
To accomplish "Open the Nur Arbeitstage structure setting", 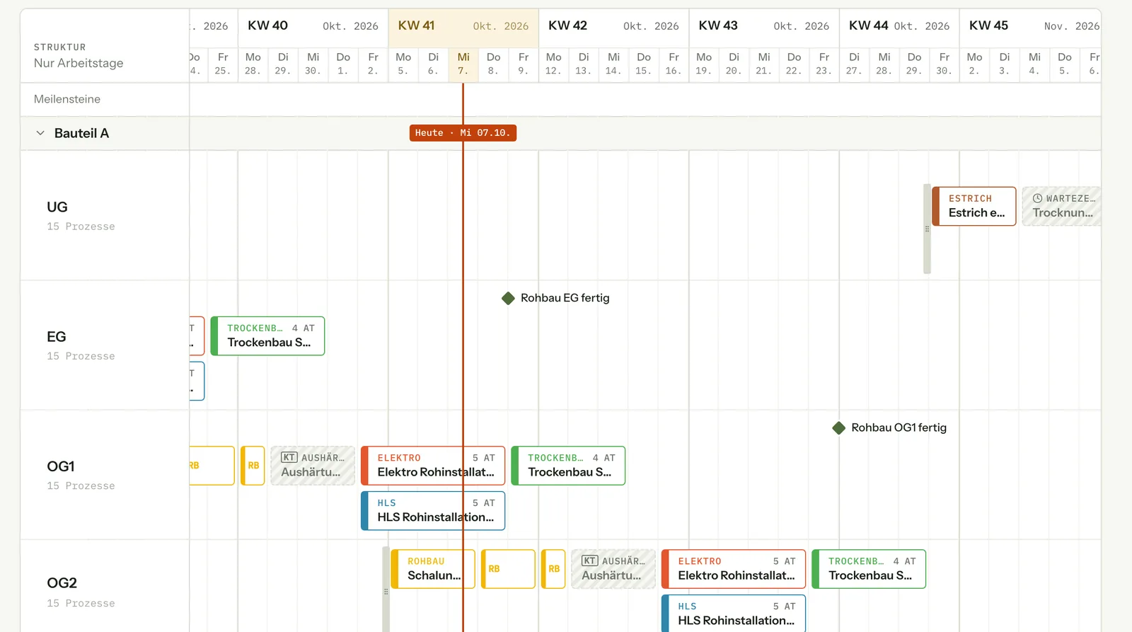I will [x=79, y=63].
